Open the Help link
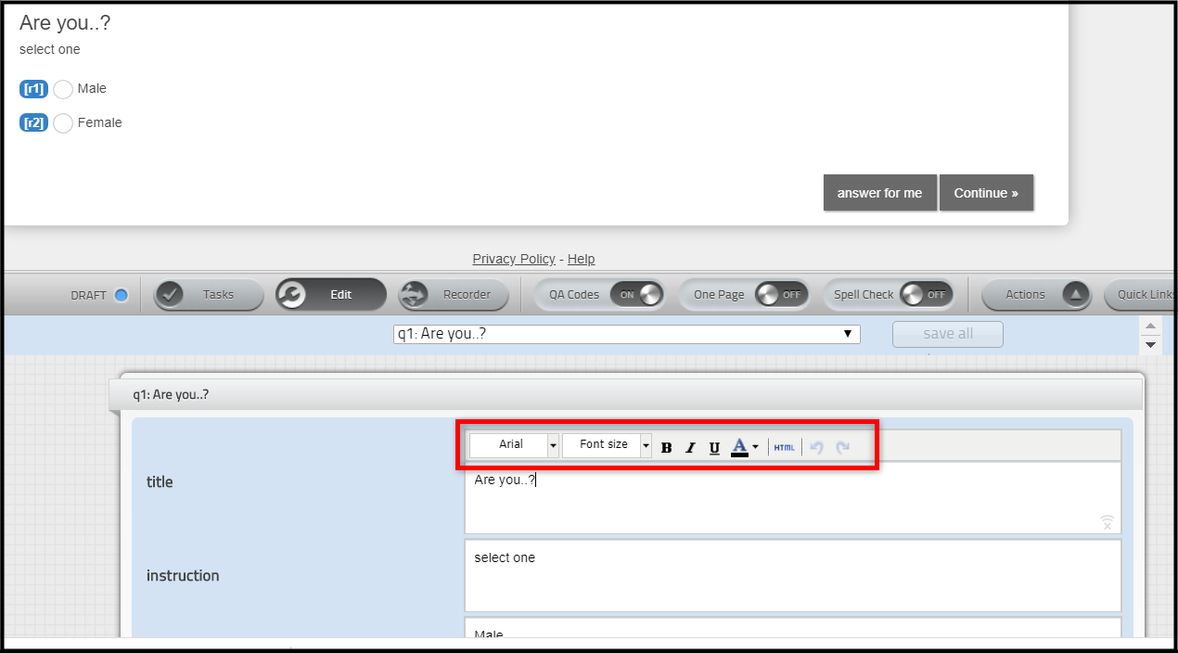Screen dimensions: 1178x653 581,259
